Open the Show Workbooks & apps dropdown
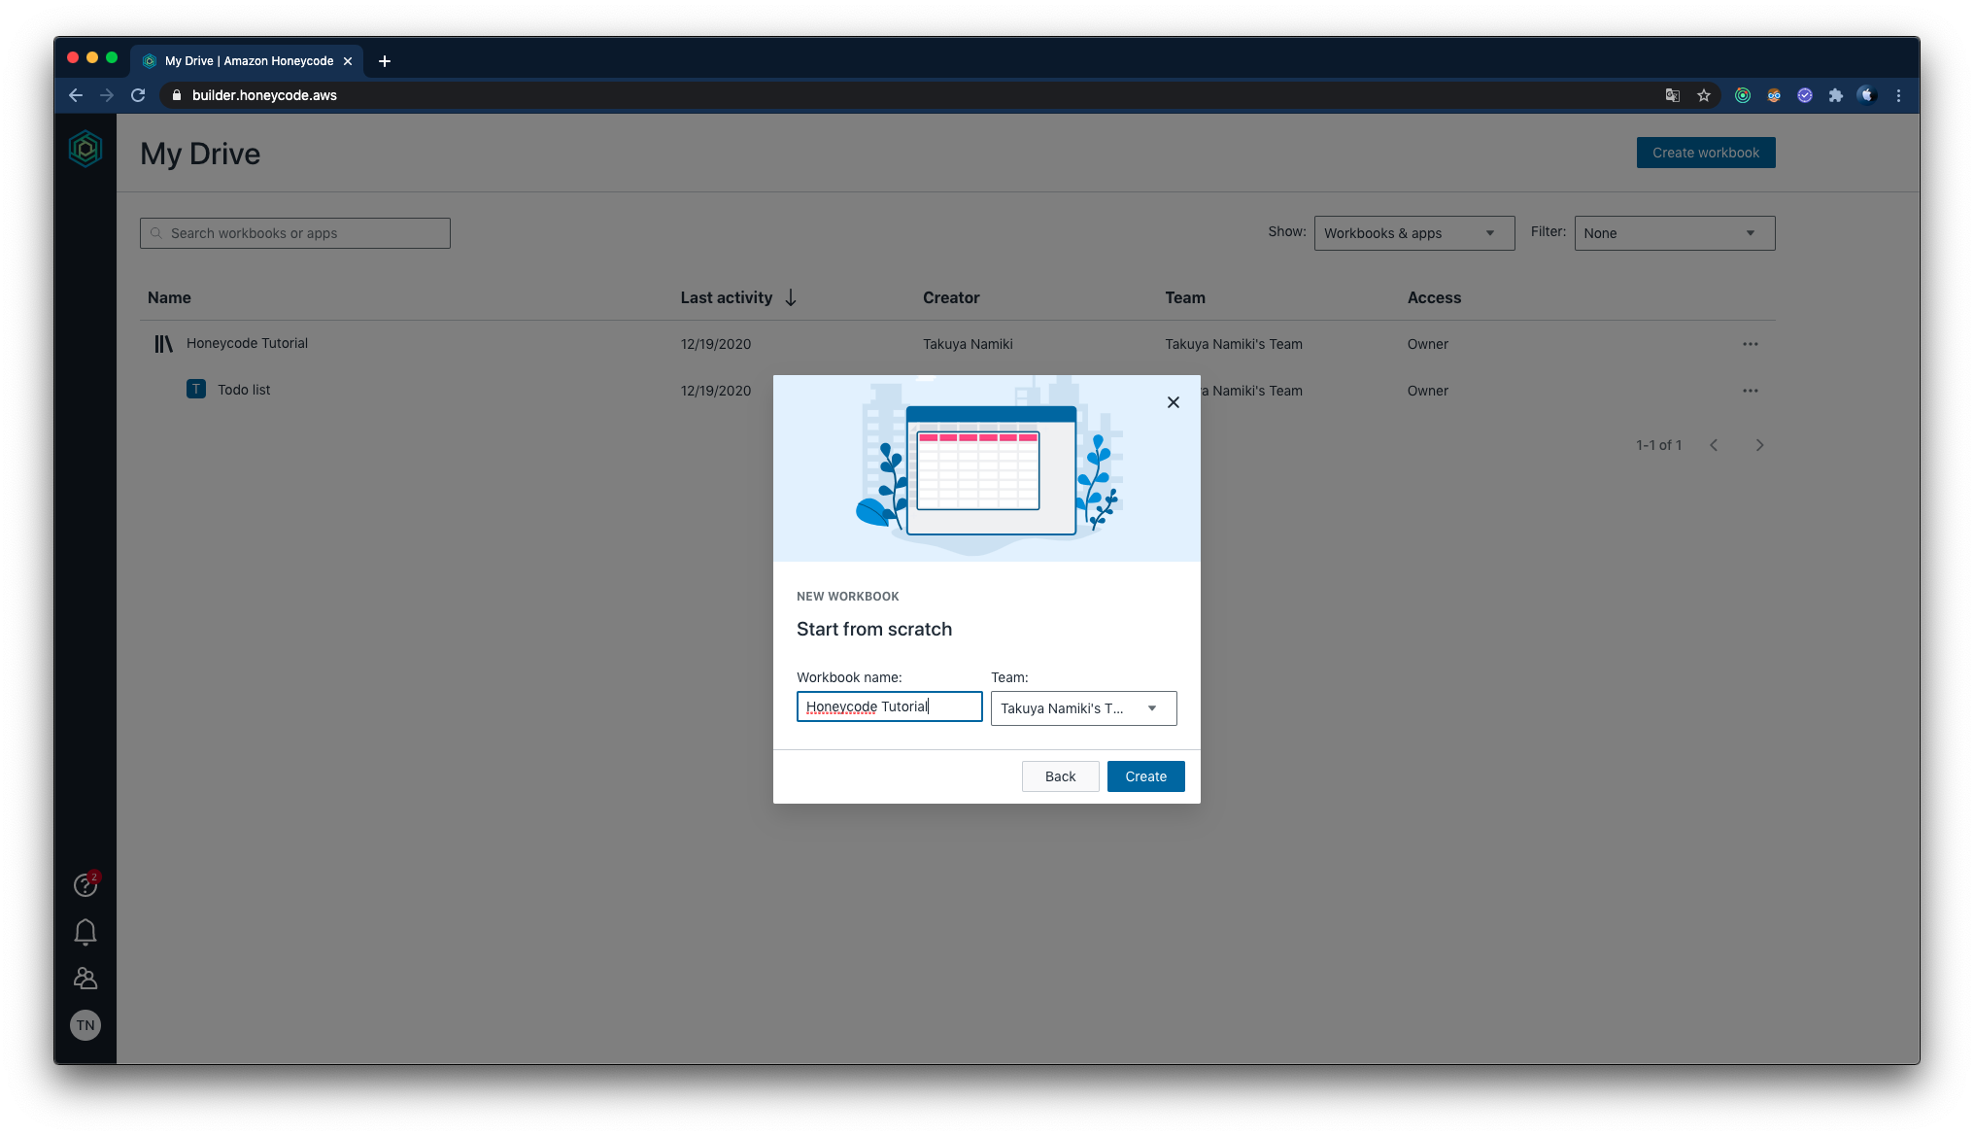 [1414, 233]
